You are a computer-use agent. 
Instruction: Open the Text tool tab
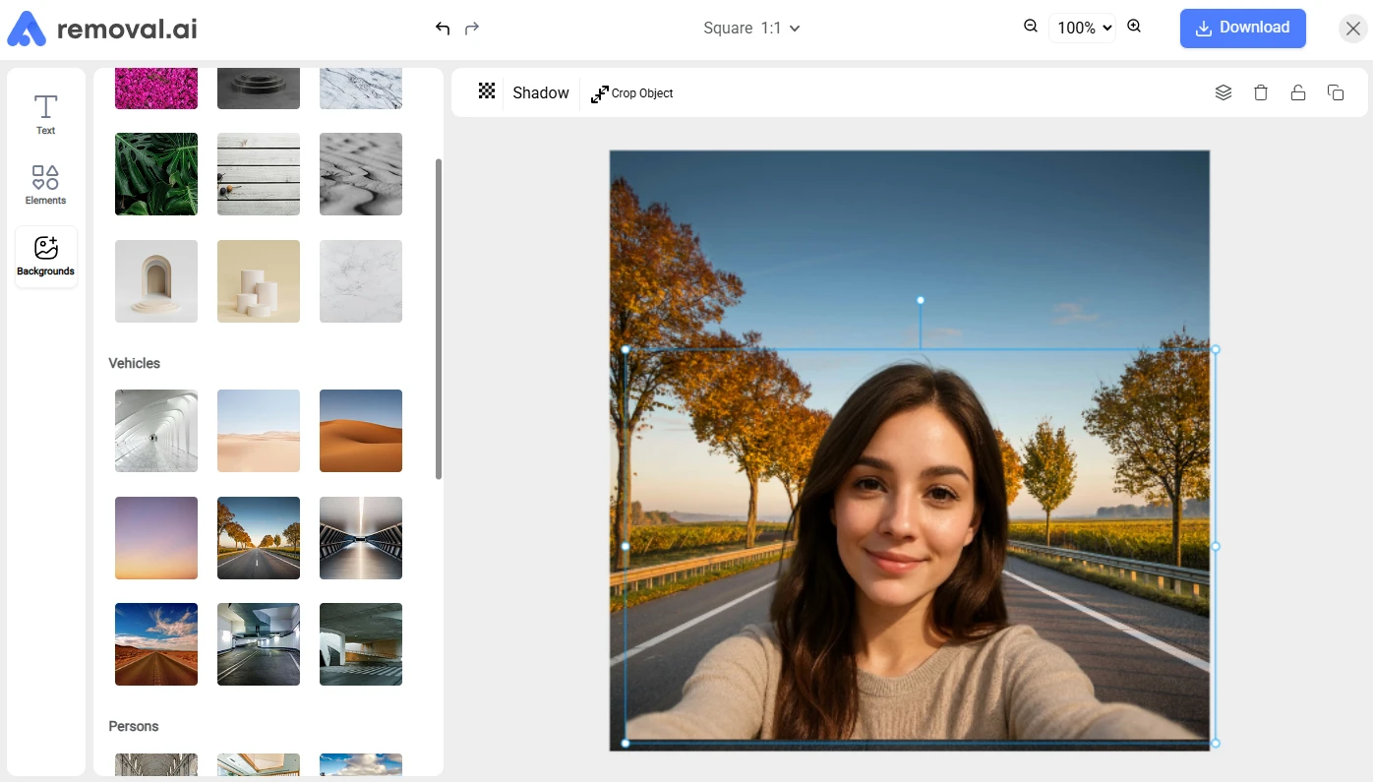[x=46, y=114]
